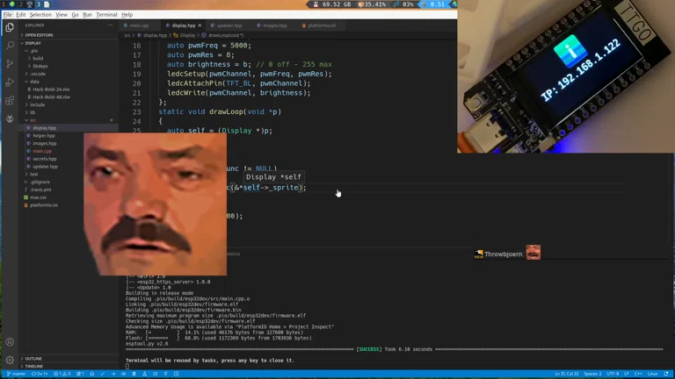Click the sync changes status item
The width and height of the screenshot is (675, 379).
click(40, 374)
